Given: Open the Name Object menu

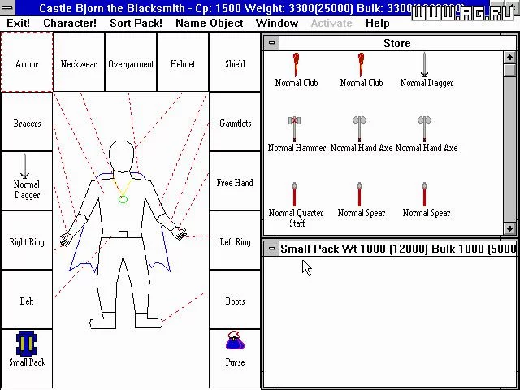Looking at the screenshot, I should [x=210, y=24].
